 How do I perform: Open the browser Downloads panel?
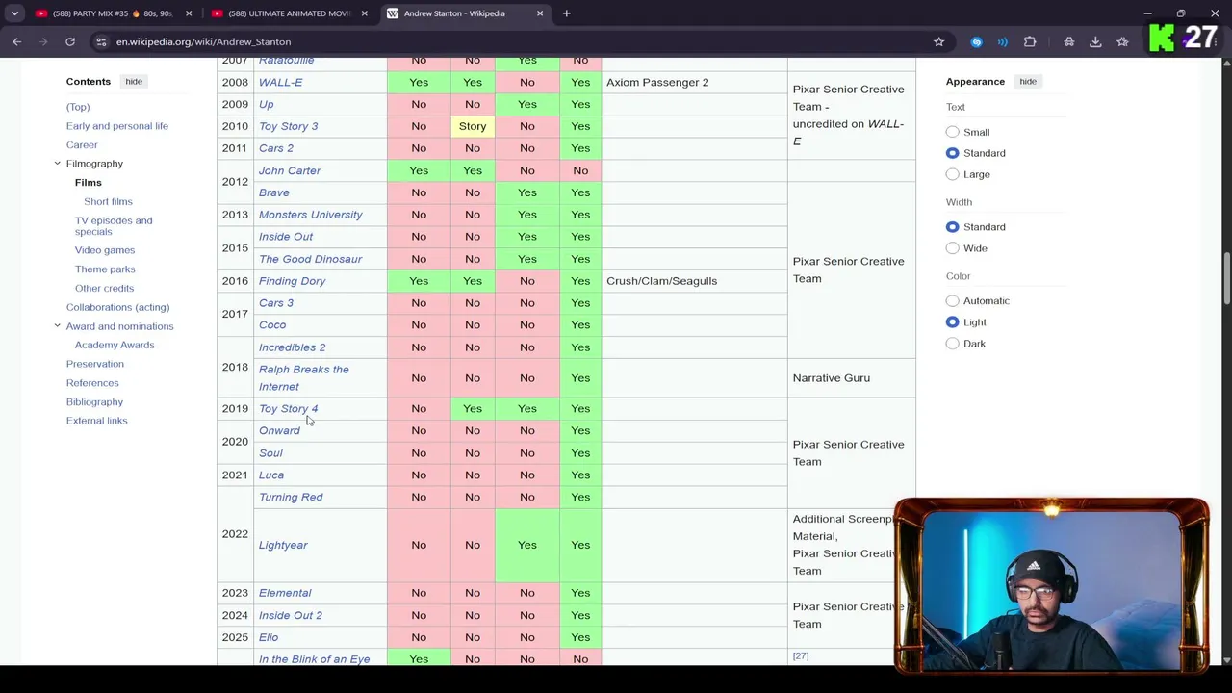pyautogui.click(x=1095, y=41)
